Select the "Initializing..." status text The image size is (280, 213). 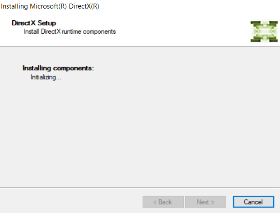pyautogui.click(x=46, y=77)
